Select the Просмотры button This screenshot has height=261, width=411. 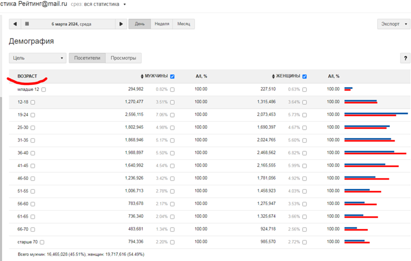coord(124,58)
